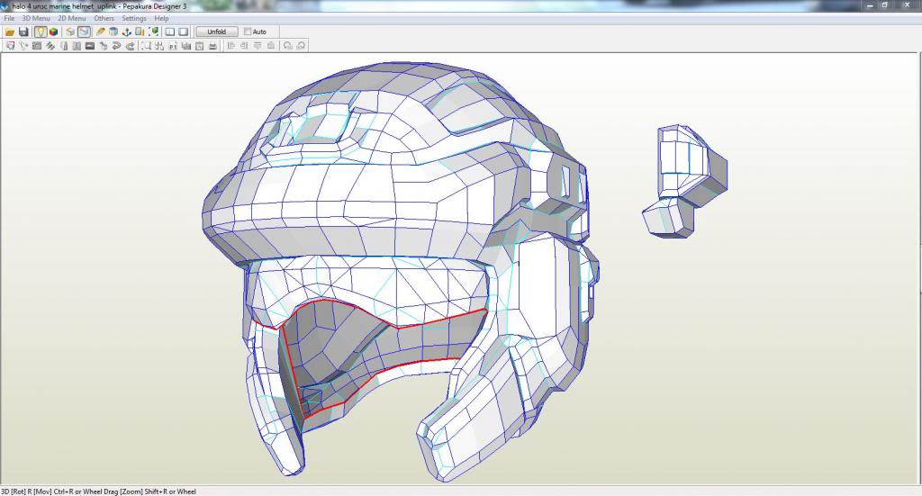The width and height of the screenshot is (922, 496).
Task: Expand the 2D Menu
Action: pos(72,18)
